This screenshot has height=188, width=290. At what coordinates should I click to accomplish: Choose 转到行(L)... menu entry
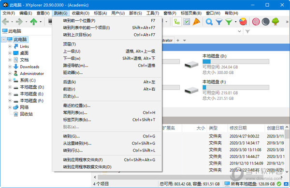click(x=107, y=150)
